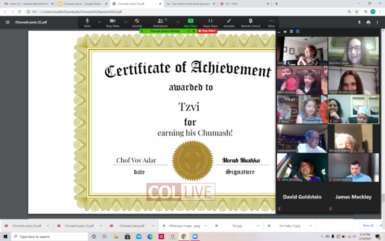Screen dimensions: 385x241
Task: Open the Security shield options
Action: (x=137, y=22)
